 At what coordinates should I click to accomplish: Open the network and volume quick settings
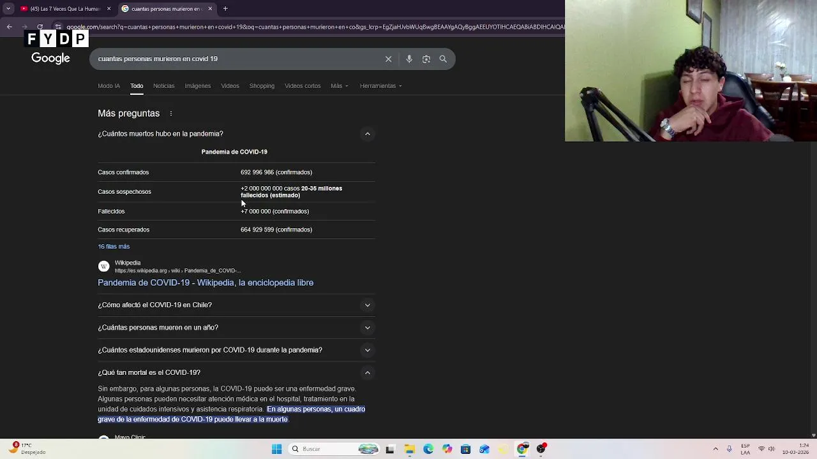coord(766,449)
